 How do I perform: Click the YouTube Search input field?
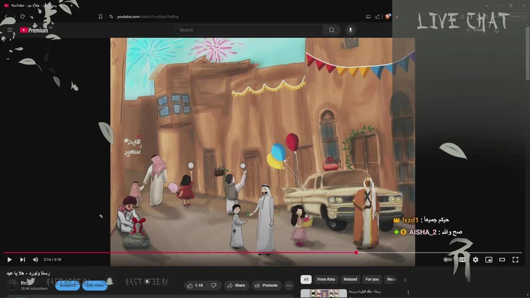(249, 30)
